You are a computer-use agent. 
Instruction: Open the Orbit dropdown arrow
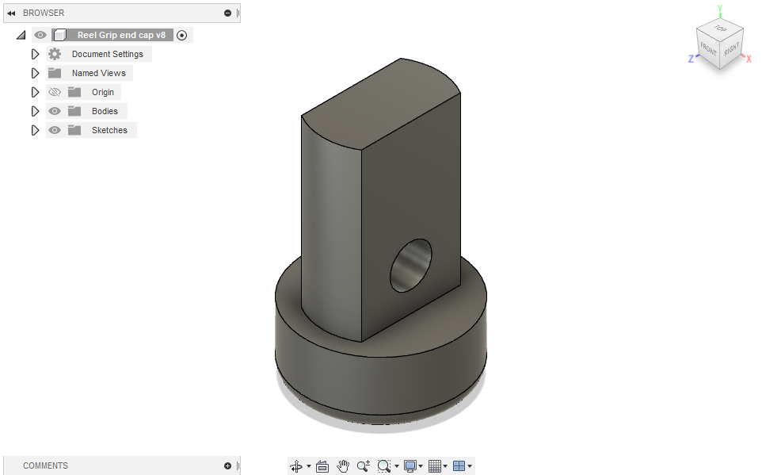pos(307,466)
